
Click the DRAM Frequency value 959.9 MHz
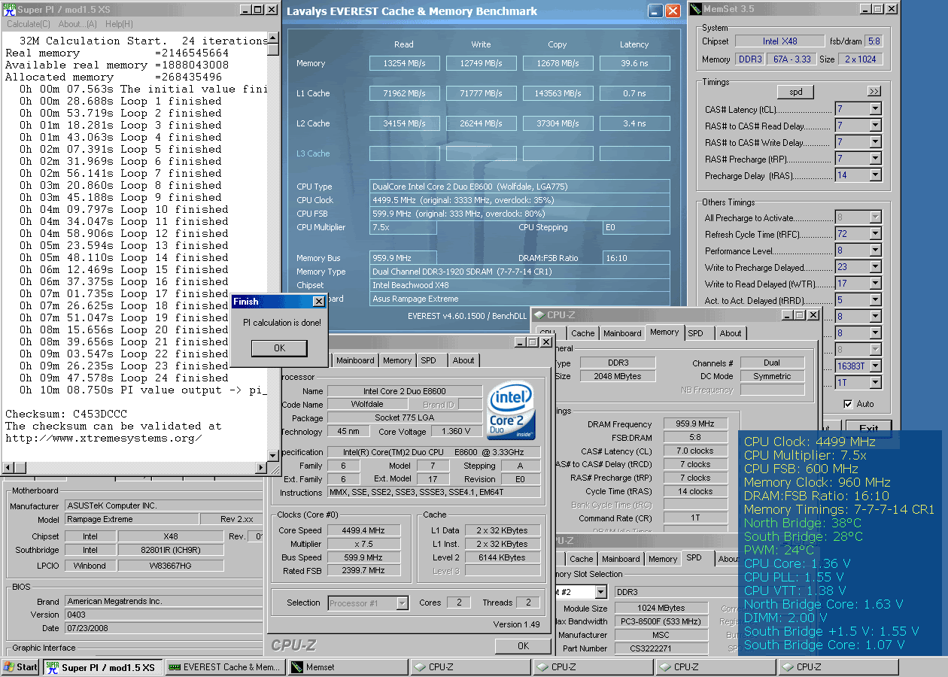tap(695, 424)
